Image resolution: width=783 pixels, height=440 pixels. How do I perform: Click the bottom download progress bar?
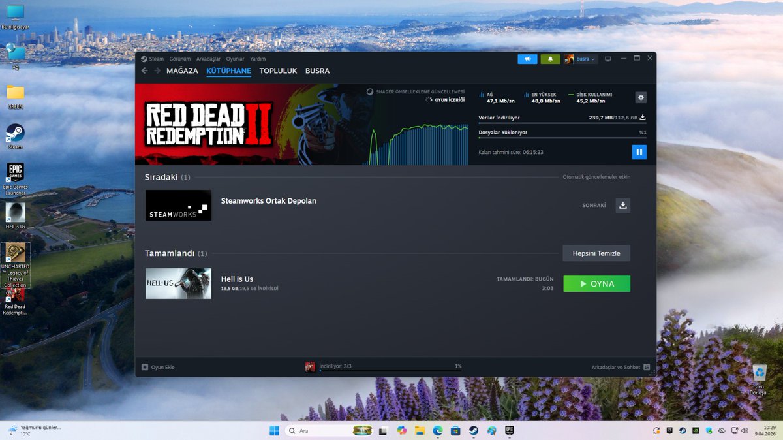(390, 371)
